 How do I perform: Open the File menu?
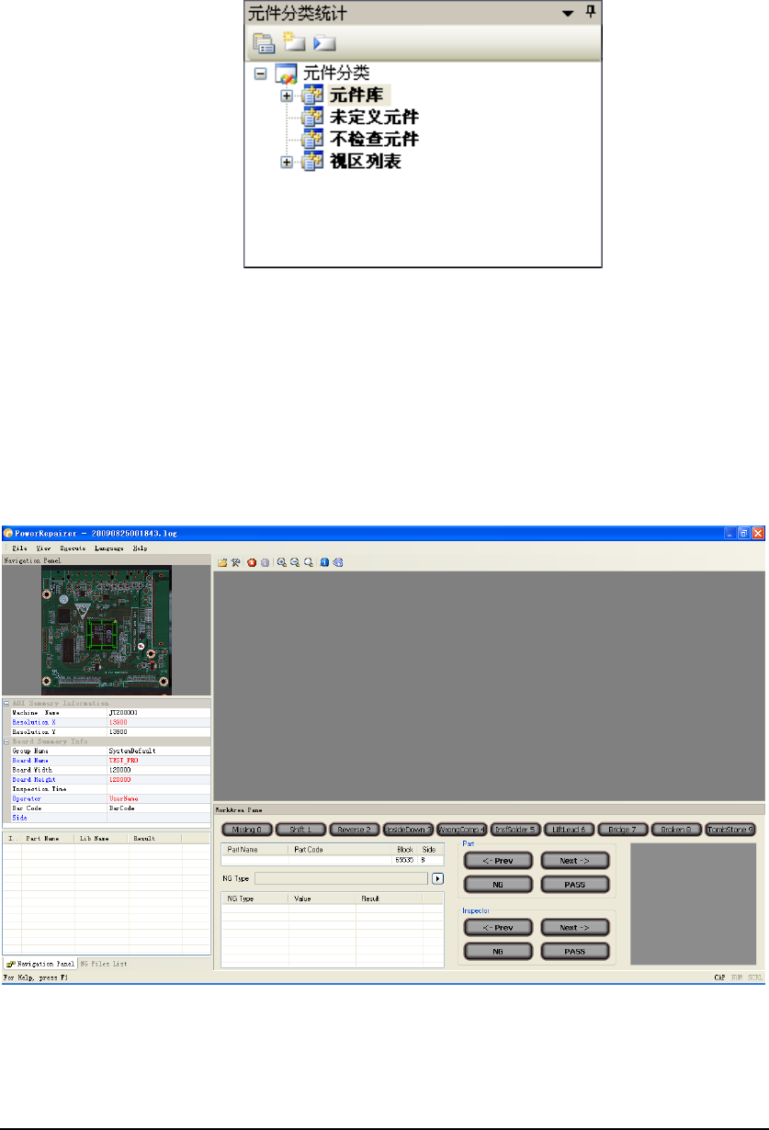click(19, 548)
